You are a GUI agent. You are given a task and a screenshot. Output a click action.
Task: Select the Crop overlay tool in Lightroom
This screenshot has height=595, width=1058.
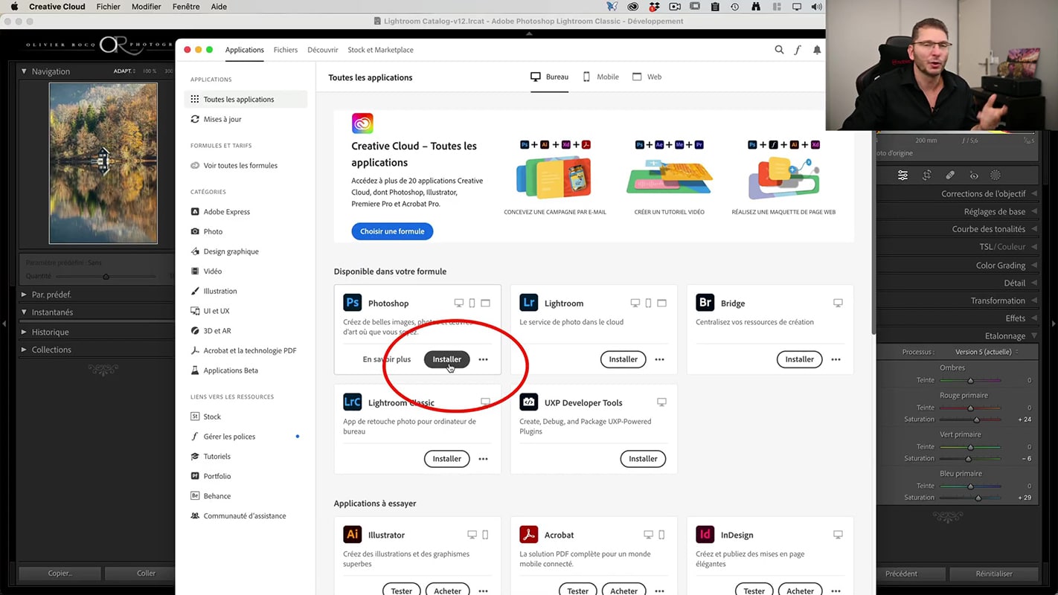coord(926,176)
